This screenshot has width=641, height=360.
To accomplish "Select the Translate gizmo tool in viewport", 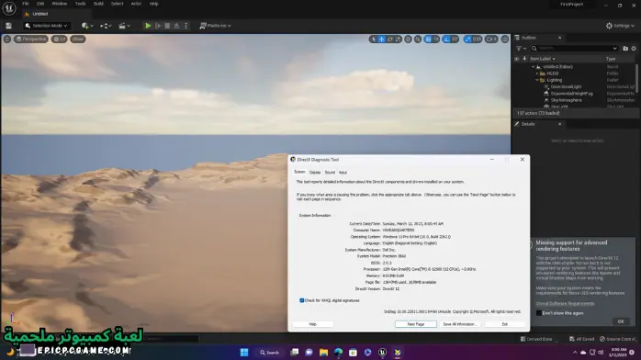I will 382,39.
